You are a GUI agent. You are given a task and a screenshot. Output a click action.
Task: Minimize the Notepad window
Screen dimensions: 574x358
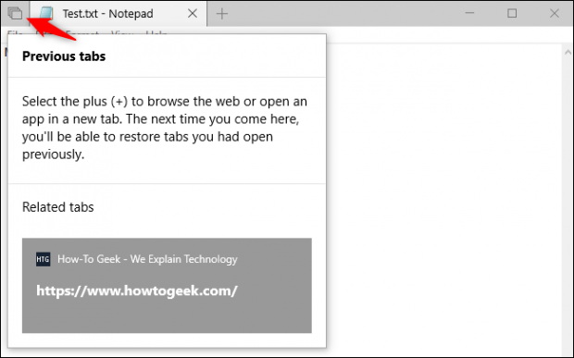tap(469, 13)
